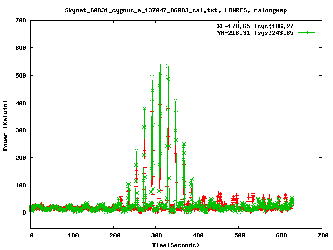Click the 500 label on x-axis
The image size is (333, 250).
(x=239, y=235)
